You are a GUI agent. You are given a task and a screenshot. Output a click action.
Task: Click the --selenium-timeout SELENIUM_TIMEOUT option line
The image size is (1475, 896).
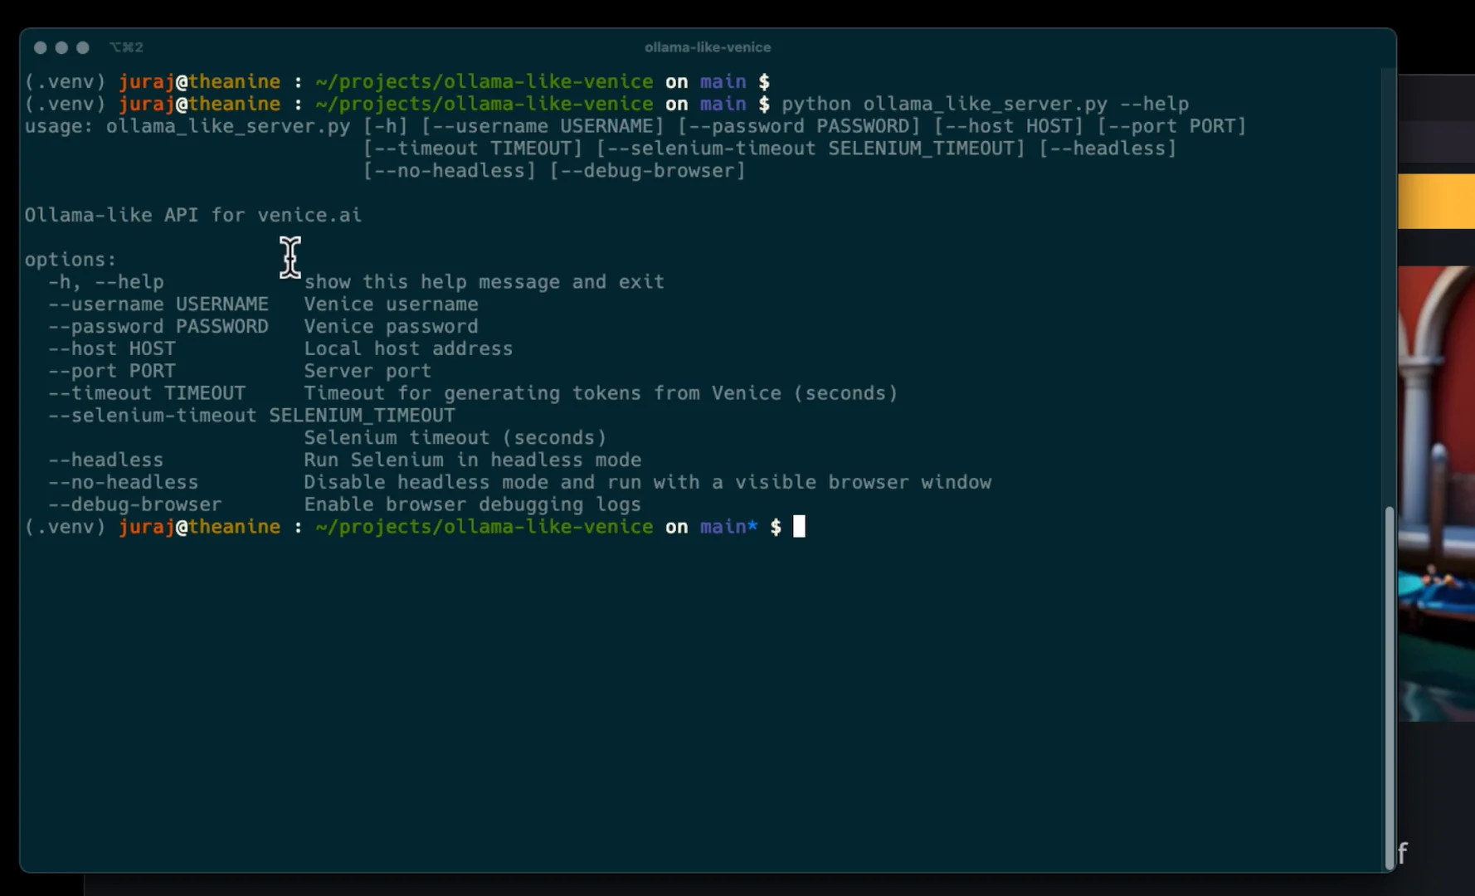[251, 416]
